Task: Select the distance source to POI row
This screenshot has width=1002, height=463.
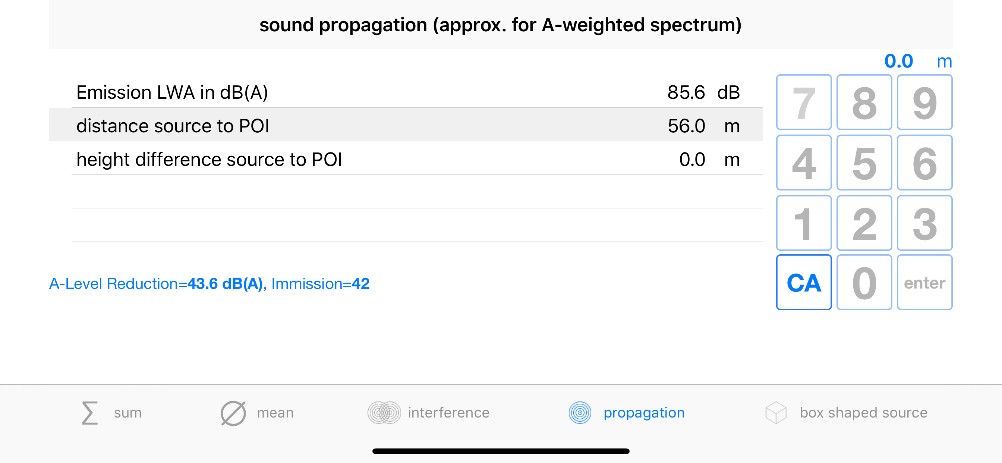Action: click(406, 125)
